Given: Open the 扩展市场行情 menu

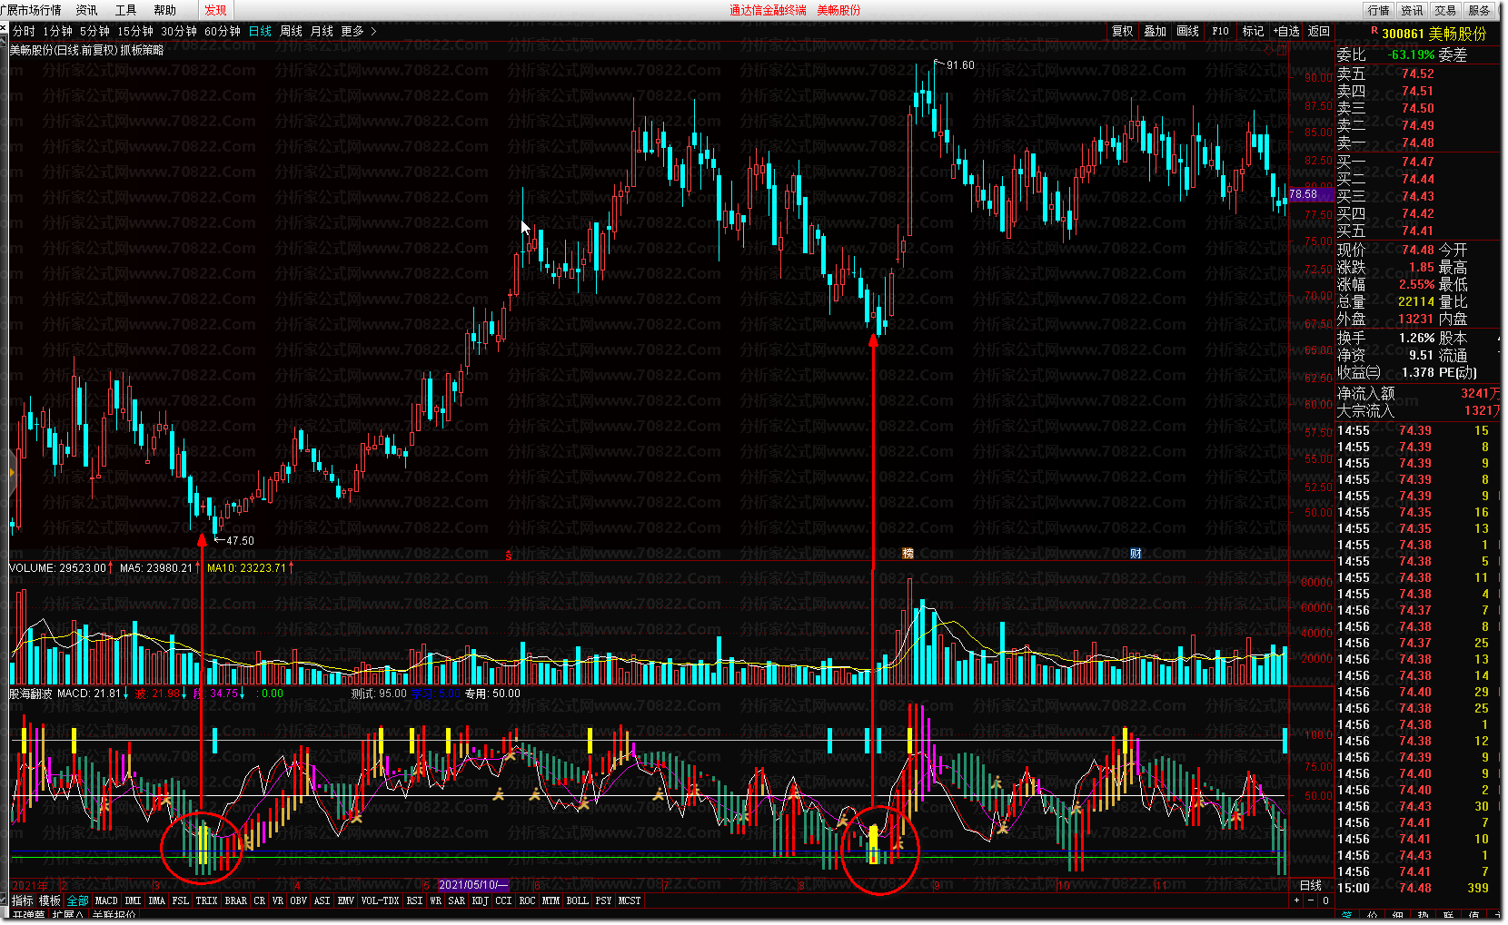Looking at the screenshot, I should [31, 10].
